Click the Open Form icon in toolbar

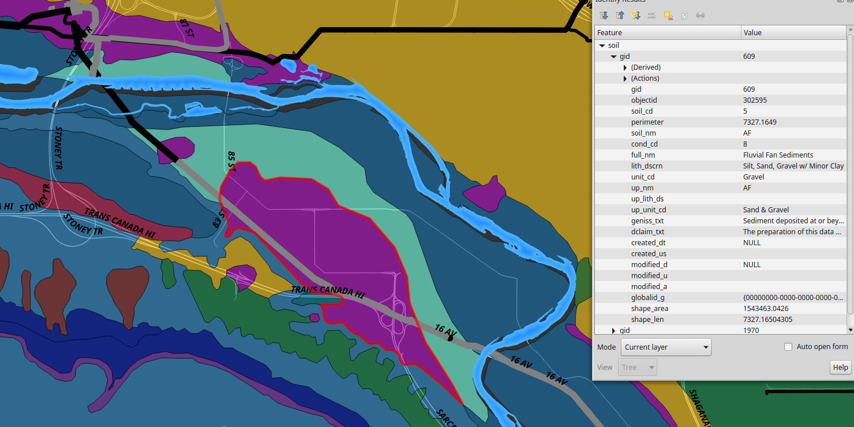652,16
